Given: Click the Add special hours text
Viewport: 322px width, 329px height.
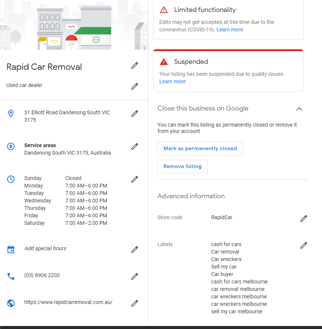Looking at the screenshot, I should coord(45,248).
